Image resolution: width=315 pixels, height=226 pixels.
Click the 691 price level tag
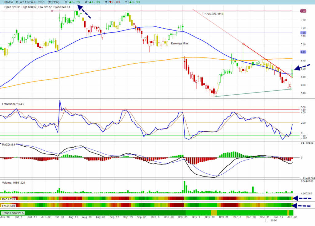(303, 52)
